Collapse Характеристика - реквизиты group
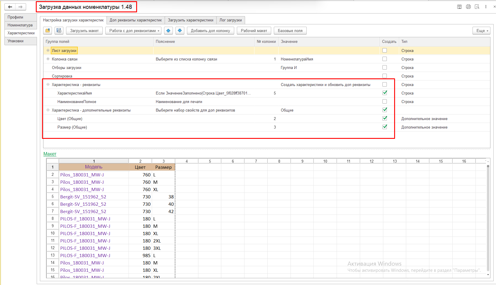 [x=48, y=85]
